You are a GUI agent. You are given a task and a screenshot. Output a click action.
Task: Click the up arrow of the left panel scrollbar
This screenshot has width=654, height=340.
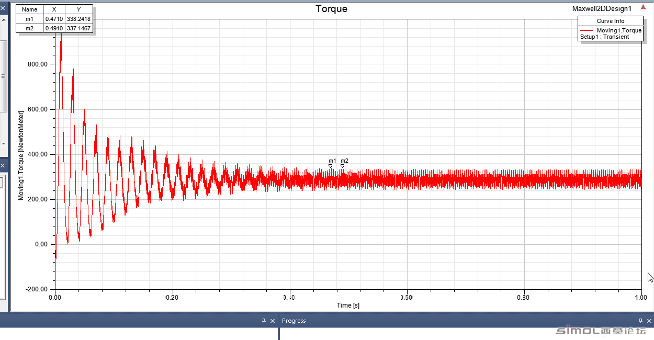pyautogui.click(x=3, y=20)
